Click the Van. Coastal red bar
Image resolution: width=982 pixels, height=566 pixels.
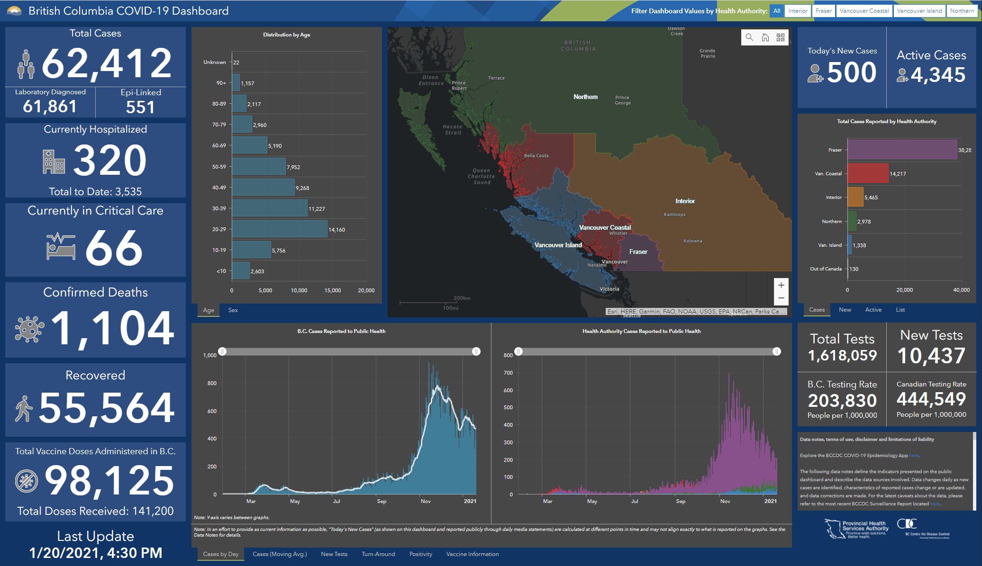point(868,173)
